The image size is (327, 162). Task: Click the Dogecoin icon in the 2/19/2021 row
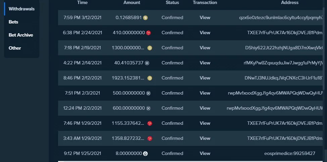click(150, 48)
